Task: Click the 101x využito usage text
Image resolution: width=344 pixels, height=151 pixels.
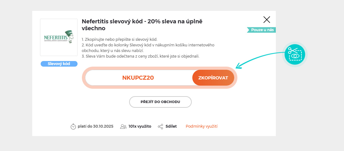Action: [140, 126]
